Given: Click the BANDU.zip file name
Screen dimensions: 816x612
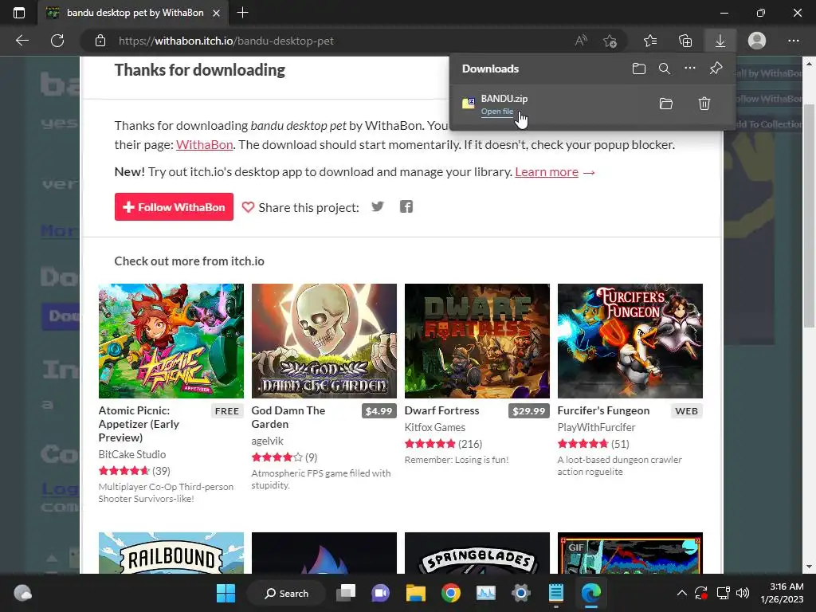Looking at the screenshot, I should [504, 98].
